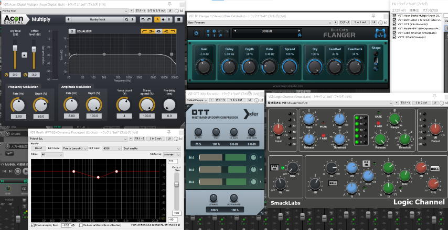
Task: Open Honky tonk preset dropdown in Acon window header
Action: [65, 10]
